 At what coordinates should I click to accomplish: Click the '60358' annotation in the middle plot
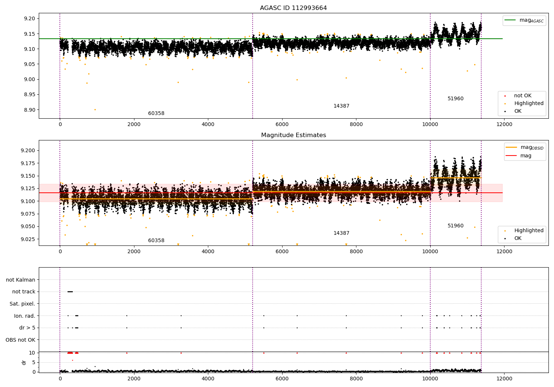point(156,241)
